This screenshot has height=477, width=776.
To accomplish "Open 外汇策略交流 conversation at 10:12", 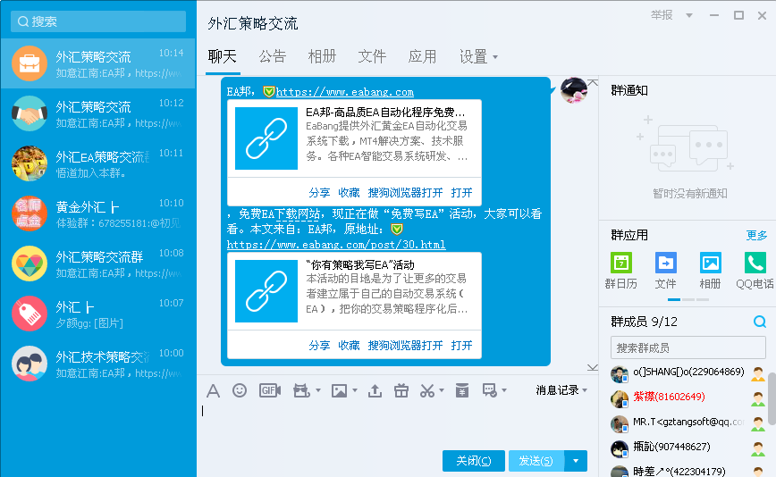I will tap(98, 113).
